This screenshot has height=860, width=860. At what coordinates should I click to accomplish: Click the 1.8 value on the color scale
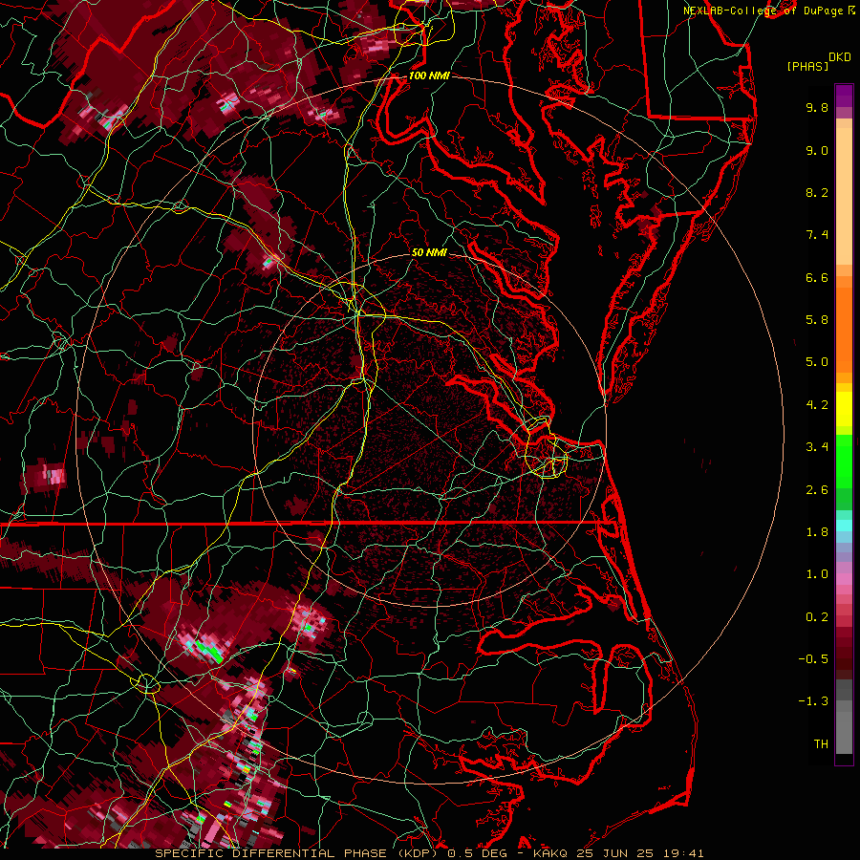click(817, 532)
